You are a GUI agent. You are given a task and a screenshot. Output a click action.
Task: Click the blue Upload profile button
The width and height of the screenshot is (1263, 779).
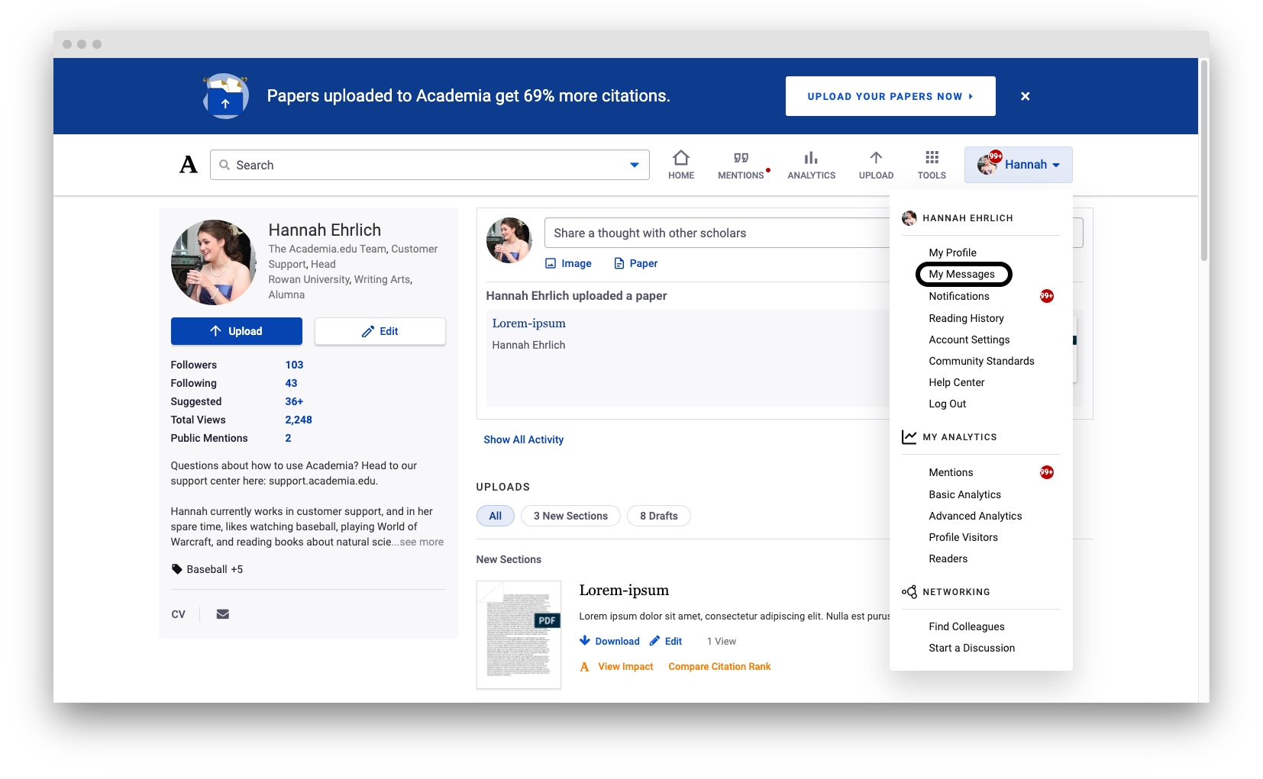coord(237,331)
